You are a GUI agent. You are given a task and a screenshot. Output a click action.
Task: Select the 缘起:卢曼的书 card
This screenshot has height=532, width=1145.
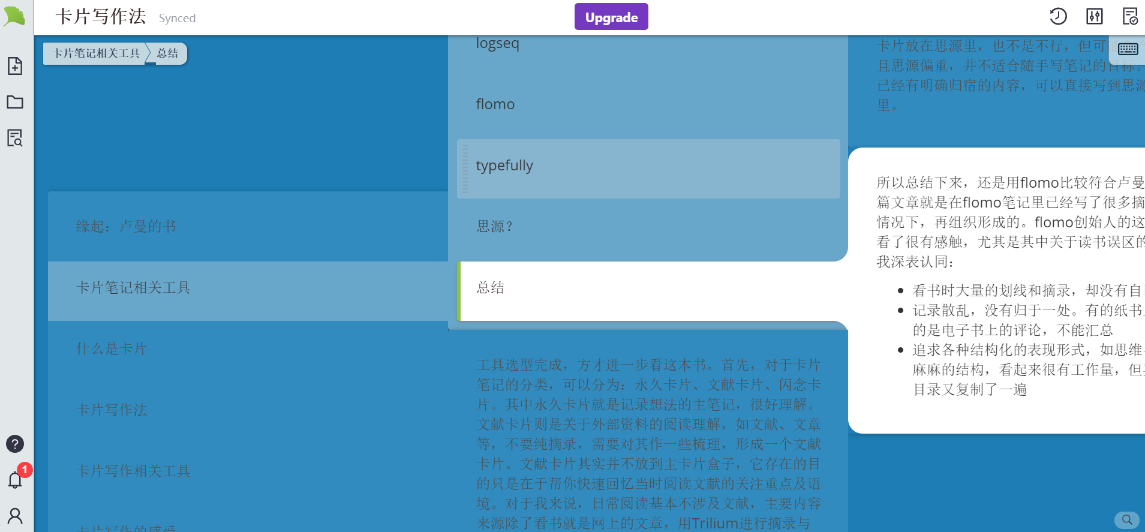248,226
